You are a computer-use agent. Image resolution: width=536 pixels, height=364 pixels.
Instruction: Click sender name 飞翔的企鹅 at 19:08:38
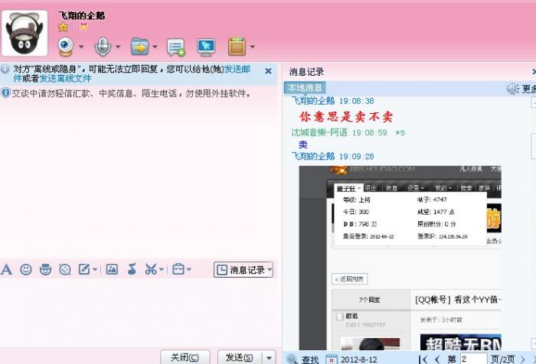pyautogui.click(x=312, y=101)
